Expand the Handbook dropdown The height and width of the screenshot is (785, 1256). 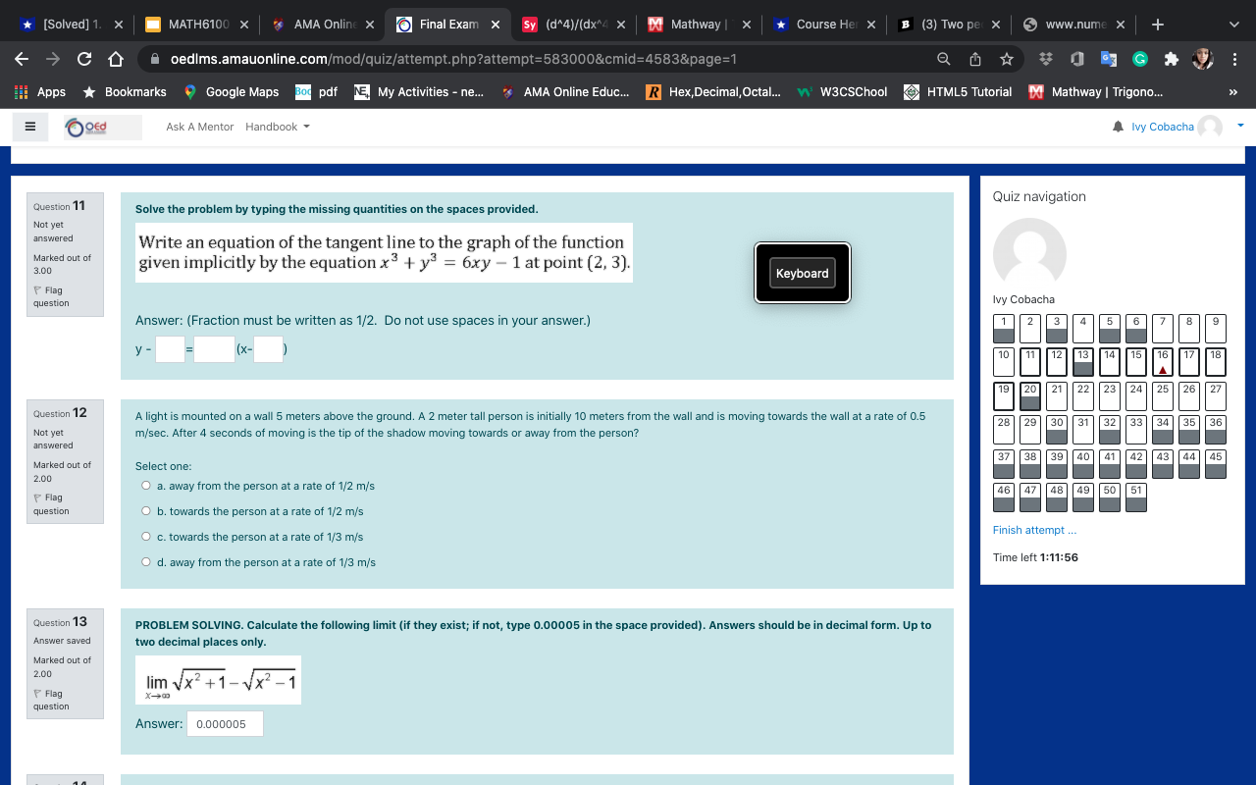coord(278,127)
